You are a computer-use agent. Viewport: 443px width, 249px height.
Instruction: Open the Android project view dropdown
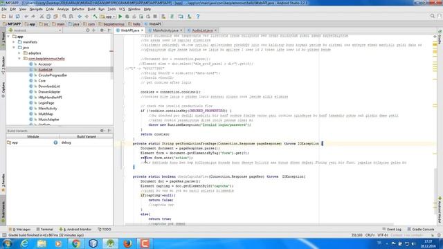[35, 30]
